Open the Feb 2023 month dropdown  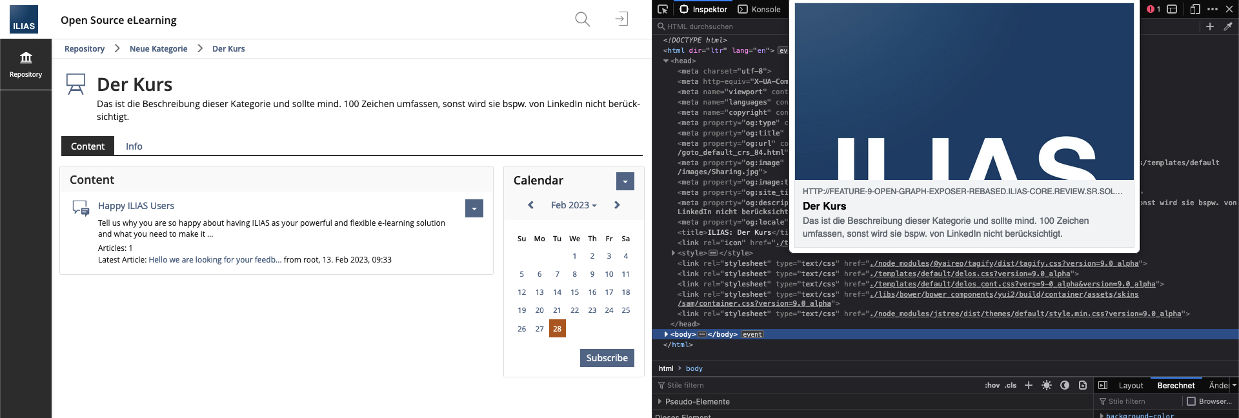point(574,205)
